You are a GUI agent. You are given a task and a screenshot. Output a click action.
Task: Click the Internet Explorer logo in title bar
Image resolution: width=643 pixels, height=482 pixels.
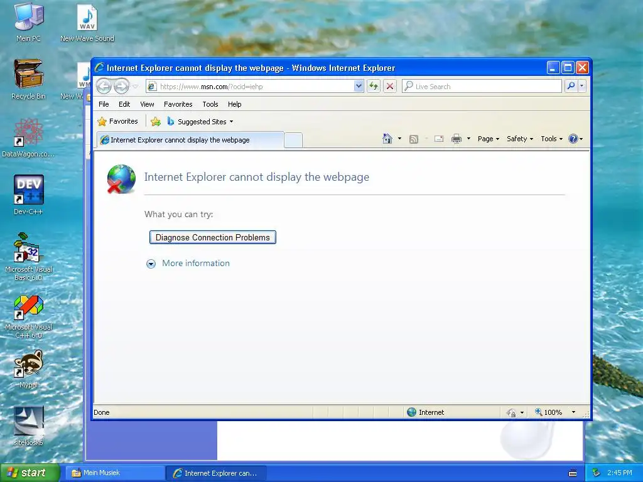[x=99, y=68]
